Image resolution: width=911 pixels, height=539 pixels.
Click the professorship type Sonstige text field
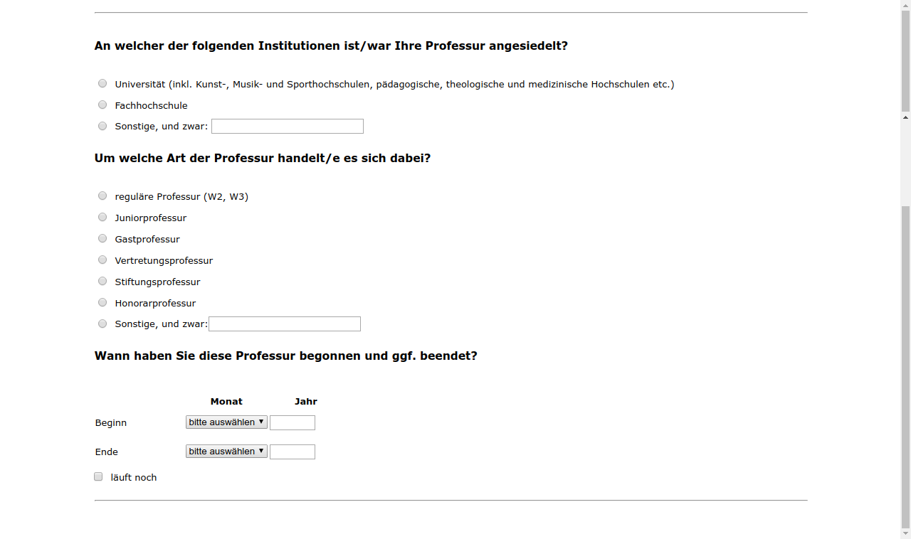tap(285, 324)
